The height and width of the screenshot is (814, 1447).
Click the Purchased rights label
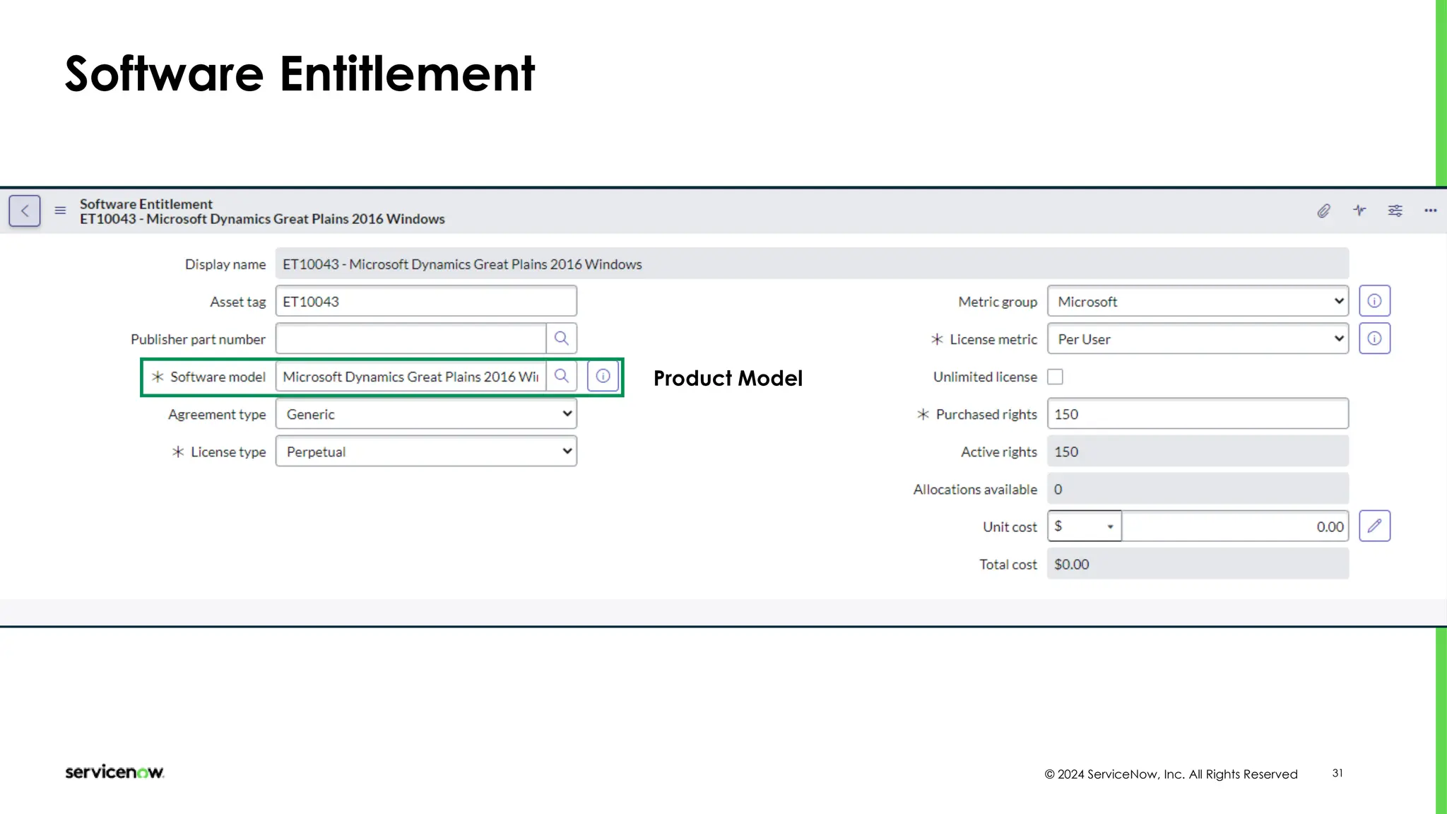point(986,414)
